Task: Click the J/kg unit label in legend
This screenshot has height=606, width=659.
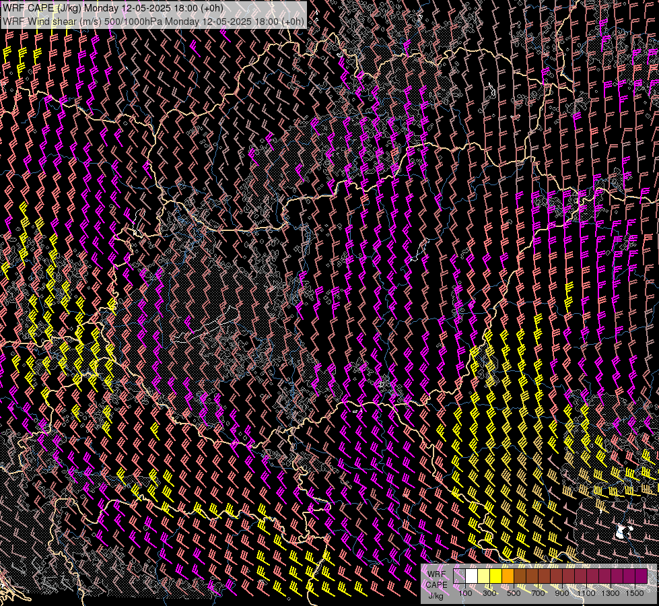Action: [436, 596]
